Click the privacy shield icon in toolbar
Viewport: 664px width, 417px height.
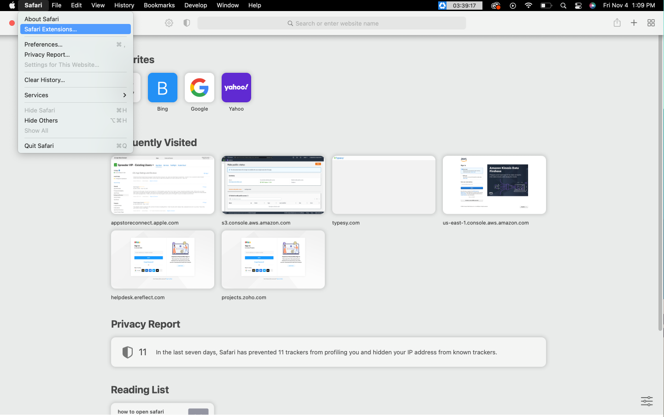187,23
